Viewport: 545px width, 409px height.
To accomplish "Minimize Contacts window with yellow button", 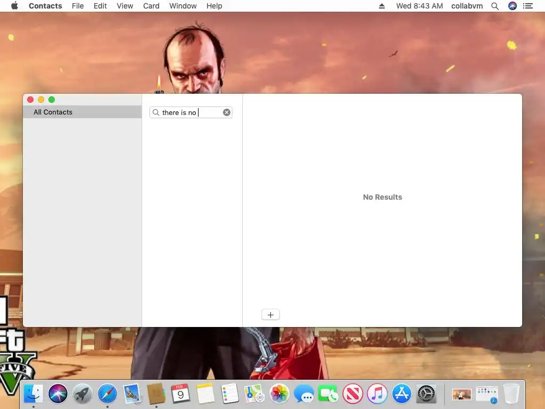I will [41, 100].
